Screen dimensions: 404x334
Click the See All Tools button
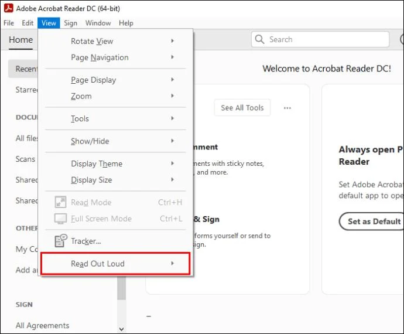[x=242, y=108]
